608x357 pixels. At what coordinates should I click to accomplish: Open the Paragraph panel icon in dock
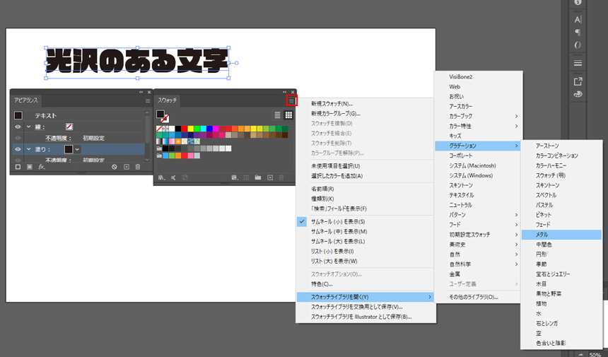(578, 33)
